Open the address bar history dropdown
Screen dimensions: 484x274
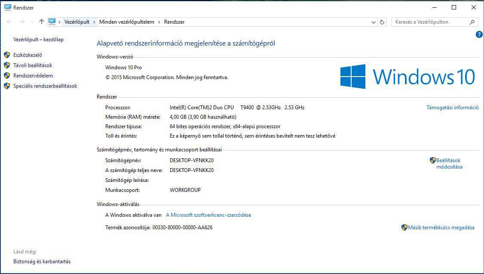374,22
